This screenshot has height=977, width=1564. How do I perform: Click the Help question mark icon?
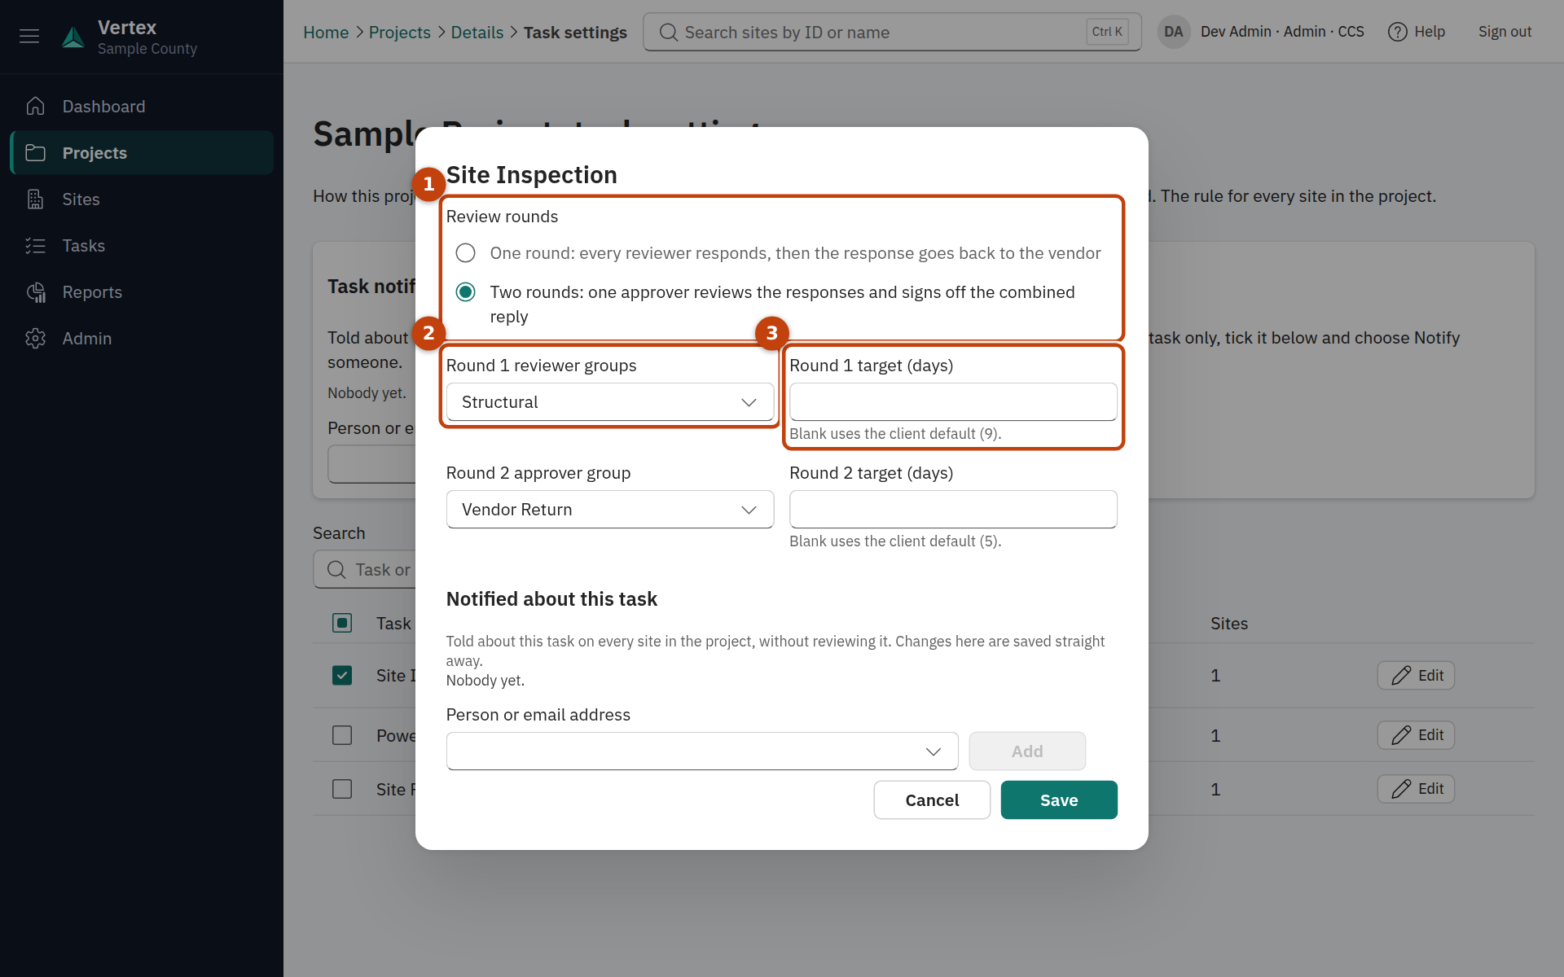coord(1397,32)
